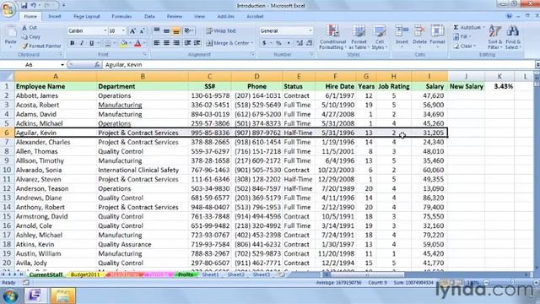Open borders dropdown

(x=115, y=43)
